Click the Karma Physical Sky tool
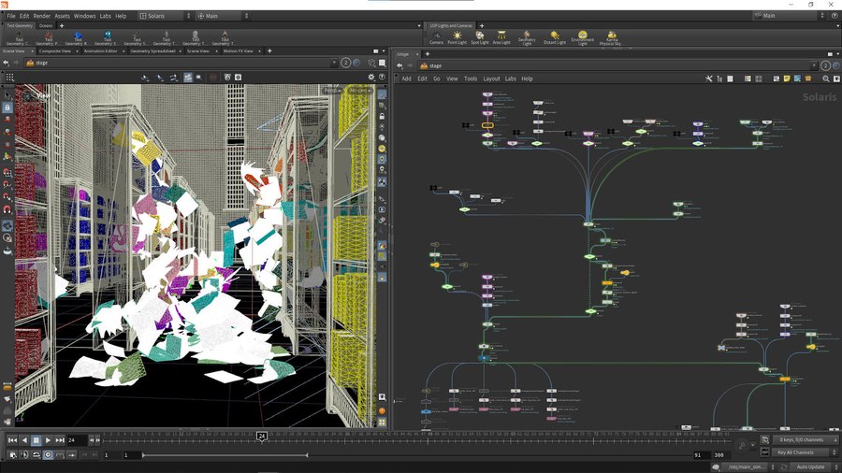 [x=614, y=37]
